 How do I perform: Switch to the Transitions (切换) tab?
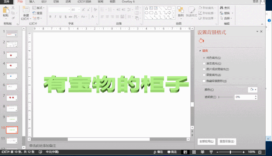[56, 2]
